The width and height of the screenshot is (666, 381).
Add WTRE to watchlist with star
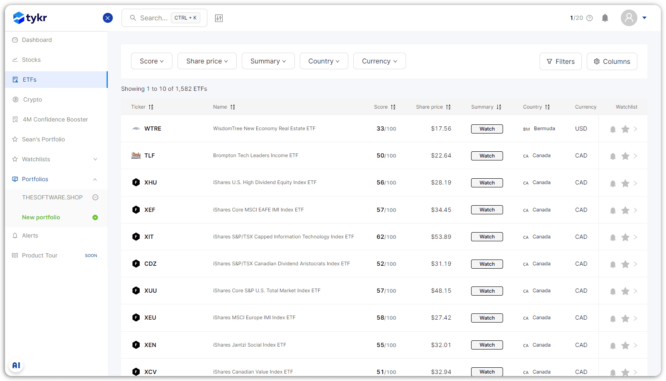(625, 129)
